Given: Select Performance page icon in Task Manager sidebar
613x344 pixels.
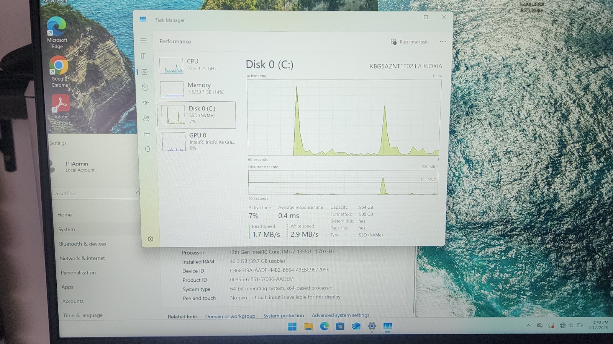Looking at the screenshot, I should pyautogui.click(x=144, y=72).
